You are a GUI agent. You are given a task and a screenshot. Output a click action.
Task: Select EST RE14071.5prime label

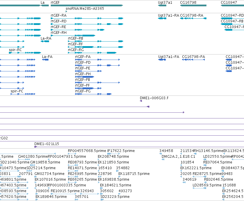click(82, 168)
